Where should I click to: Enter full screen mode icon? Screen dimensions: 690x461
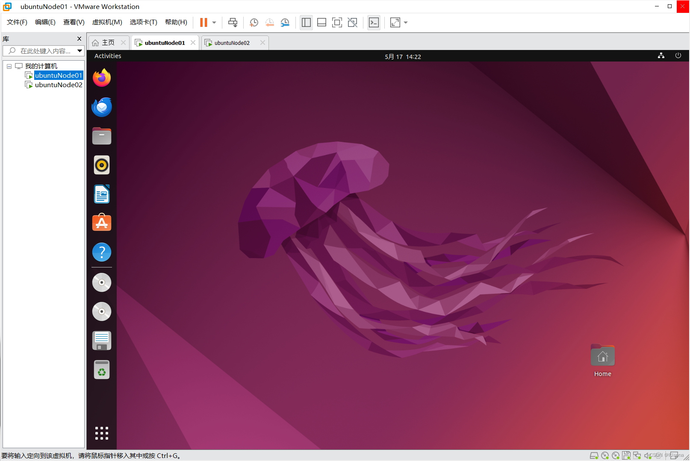coord(337,22)
